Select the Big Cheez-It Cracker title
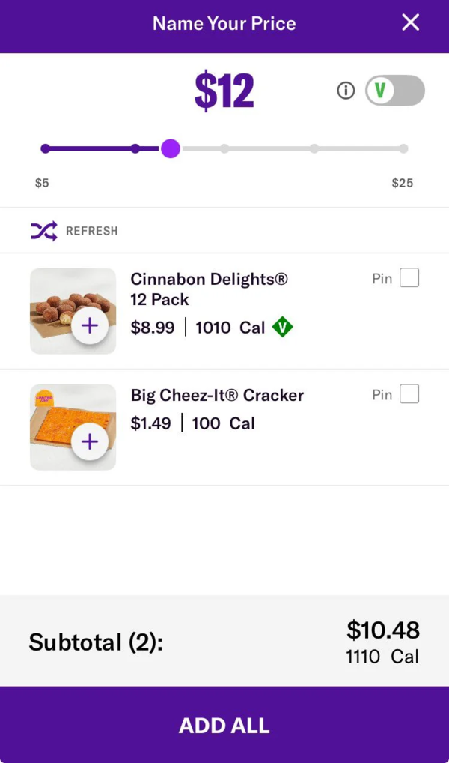 point(217,395)
